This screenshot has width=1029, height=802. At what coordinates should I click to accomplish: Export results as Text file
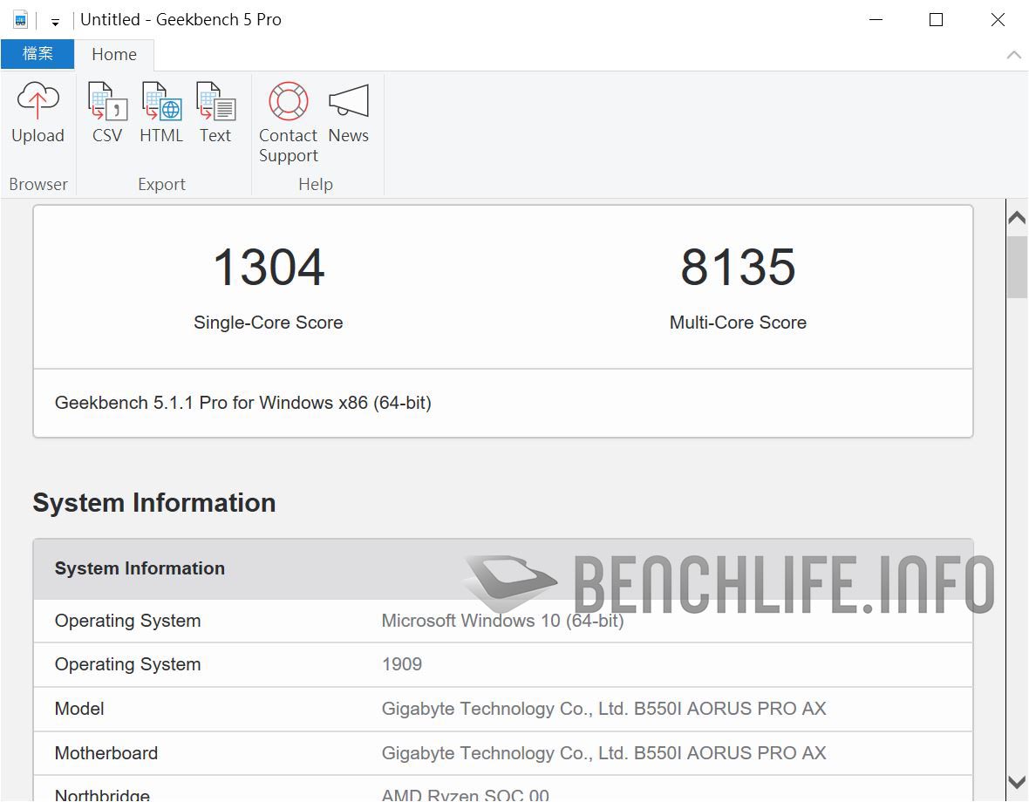215,102
